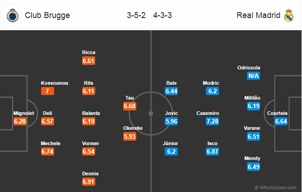Screen dimensions: 302x192
Task: Open the Real Madrid team name link
Action: tap(258, 15)
